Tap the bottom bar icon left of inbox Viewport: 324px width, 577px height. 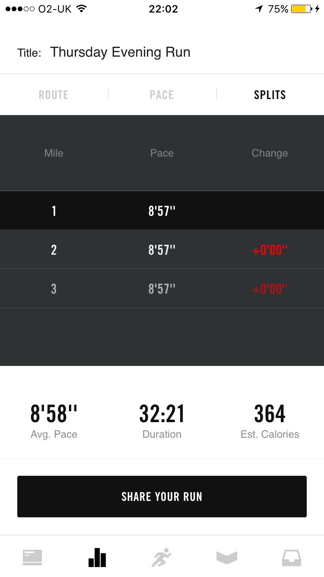227,557
